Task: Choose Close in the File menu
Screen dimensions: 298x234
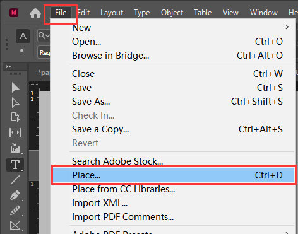Action: pyautogui.click(x=172, y=74)
